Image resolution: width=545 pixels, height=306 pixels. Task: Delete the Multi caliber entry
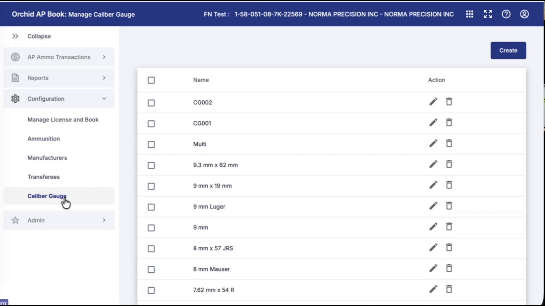[449, 143]
